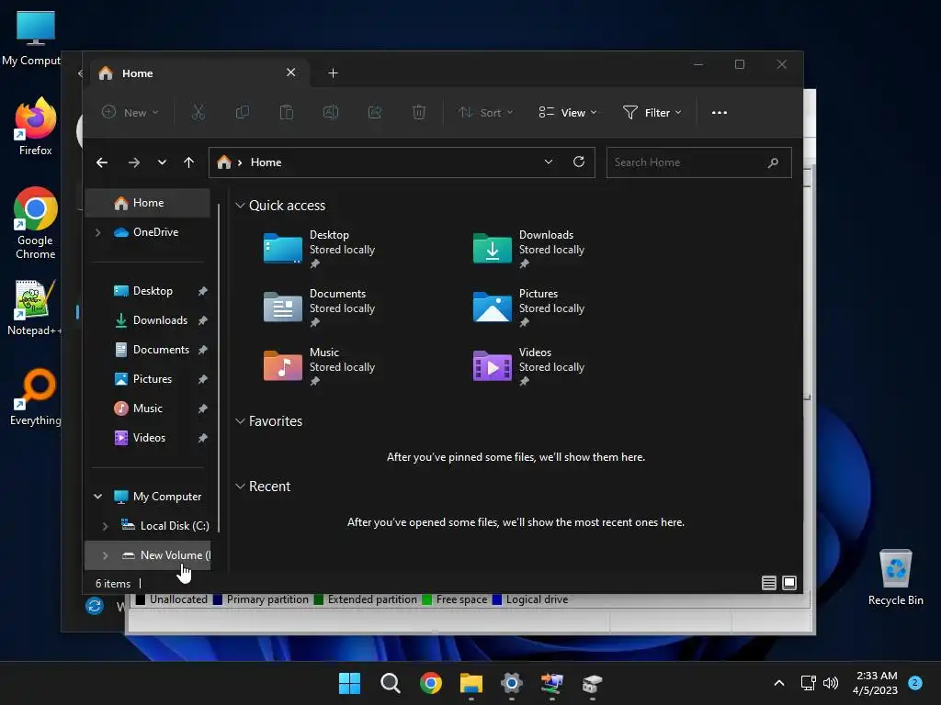Image resolution: width=941 pixels, height=705 pixels.
Task: Select Videos in navigation pane
Action: [148, 438]
